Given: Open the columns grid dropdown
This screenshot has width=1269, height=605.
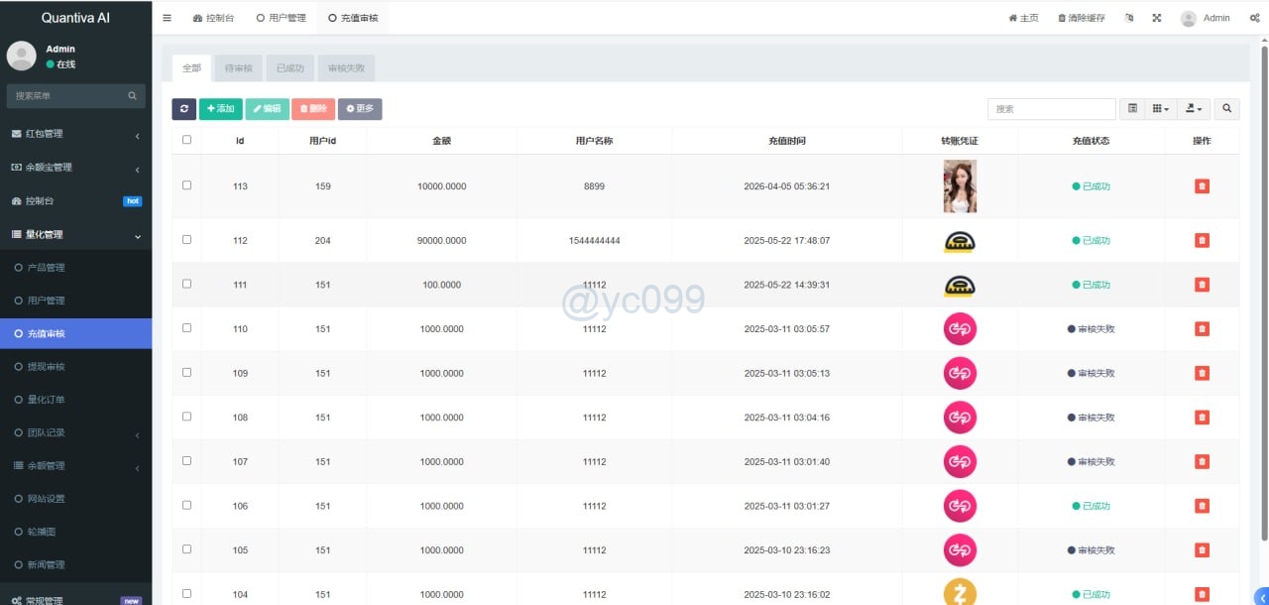Looking at the screenshot, I should click(x=1160, y=109).
